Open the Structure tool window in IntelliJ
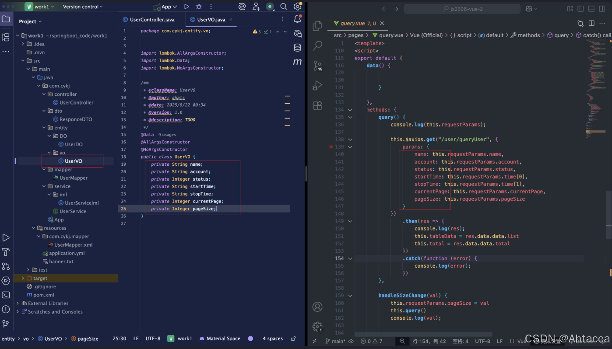Screen dimensions: 612x349 coord(6,37)
